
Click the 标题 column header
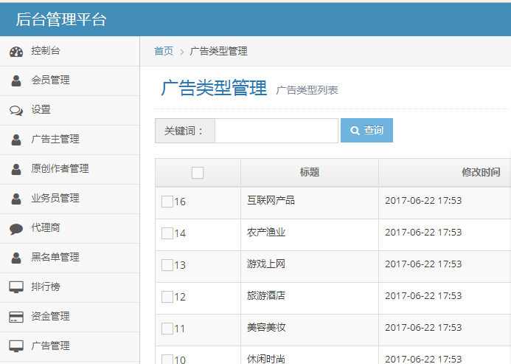point(310,172)
